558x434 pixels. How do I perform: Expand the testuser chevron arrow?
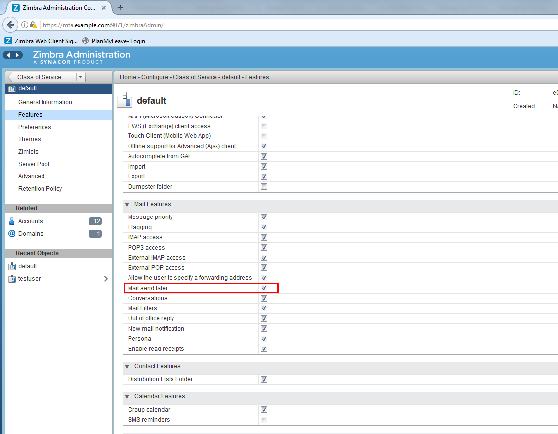coord(106,279)
